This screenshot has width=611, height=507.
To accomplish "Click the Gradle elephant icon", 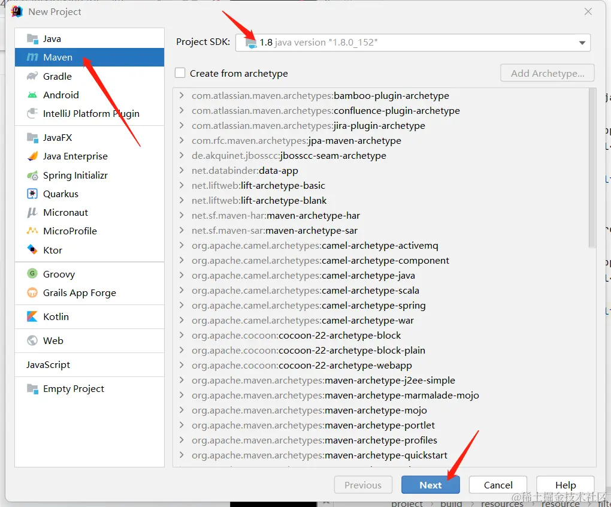I will 32,76.
